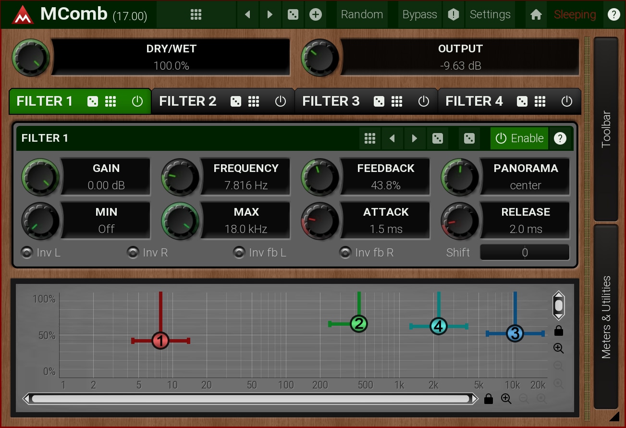Open the Filter 3 tab presets grid icon

[396, 101]
